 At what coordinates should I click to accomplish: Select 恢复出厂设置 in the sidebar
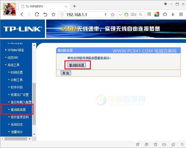coord(19,95)
